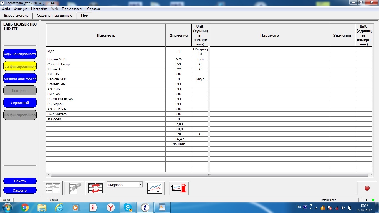The height and width of the screenshot is (213, 379).
Task: Click the Активная диагностика button
Action: coord(20,78)
